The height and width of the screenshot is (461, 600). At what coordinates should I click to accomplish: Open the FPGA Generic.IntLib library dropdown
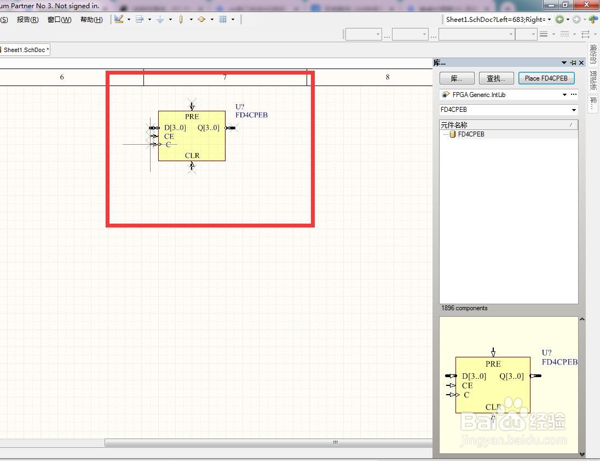point(564,95)
